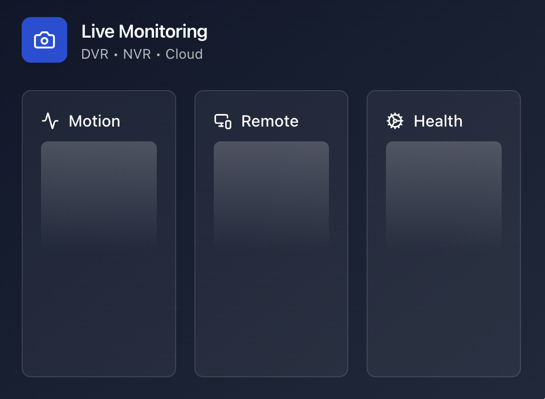Click the blue camera icon
This screenshot has height=399, width=545.
[44, 40]
